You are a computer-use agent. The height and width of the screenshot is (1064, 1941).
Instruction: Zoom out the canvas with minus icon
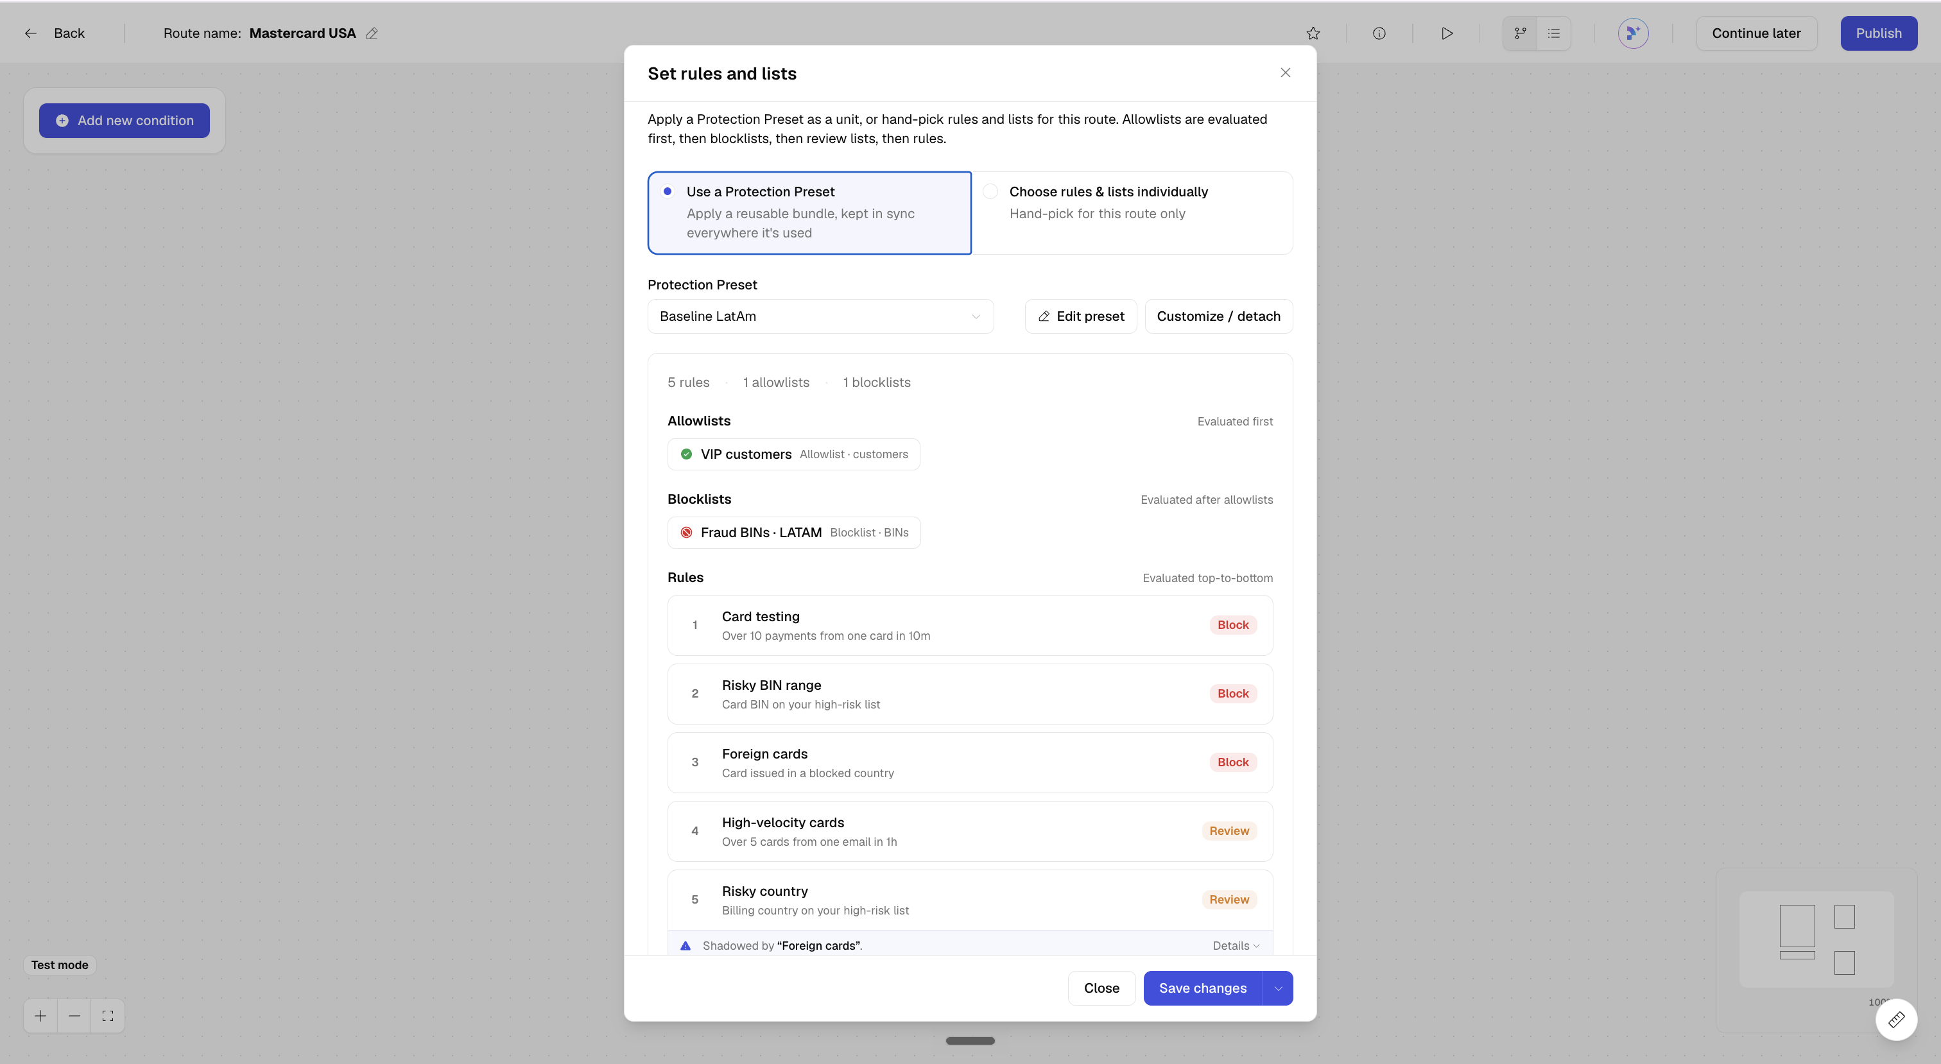tap(74, 1016)
